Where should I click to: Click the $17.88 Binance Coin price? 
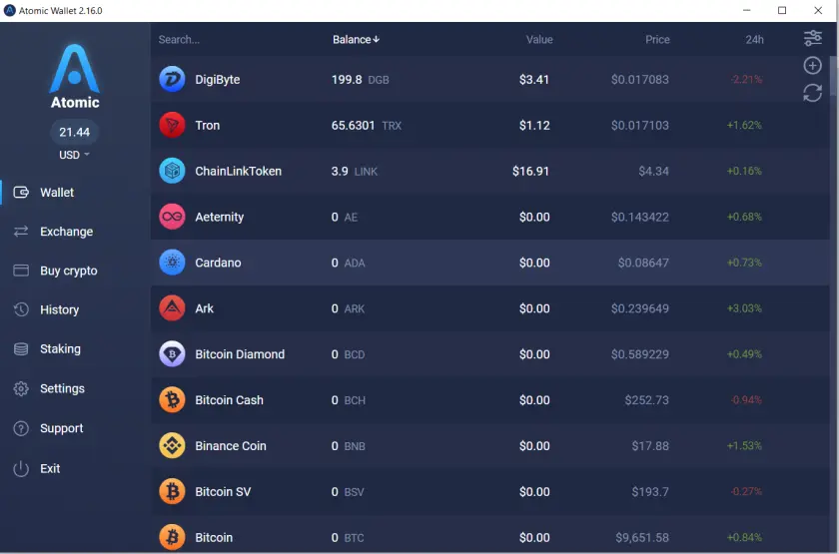[650, 446]
